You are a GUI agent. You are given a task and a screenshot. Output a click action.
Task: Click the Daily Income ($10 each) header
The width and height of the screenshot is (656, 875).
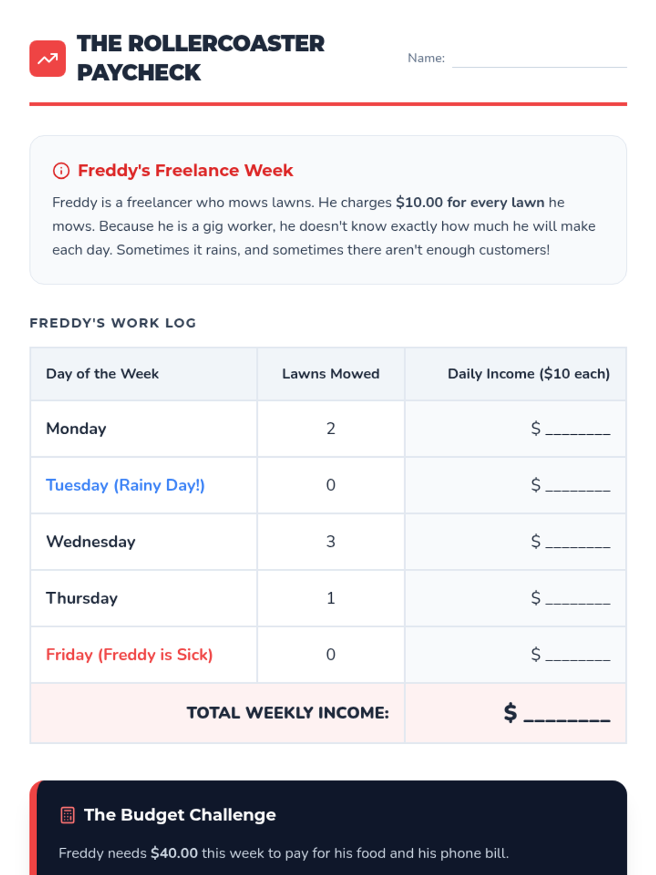point(529,374)
